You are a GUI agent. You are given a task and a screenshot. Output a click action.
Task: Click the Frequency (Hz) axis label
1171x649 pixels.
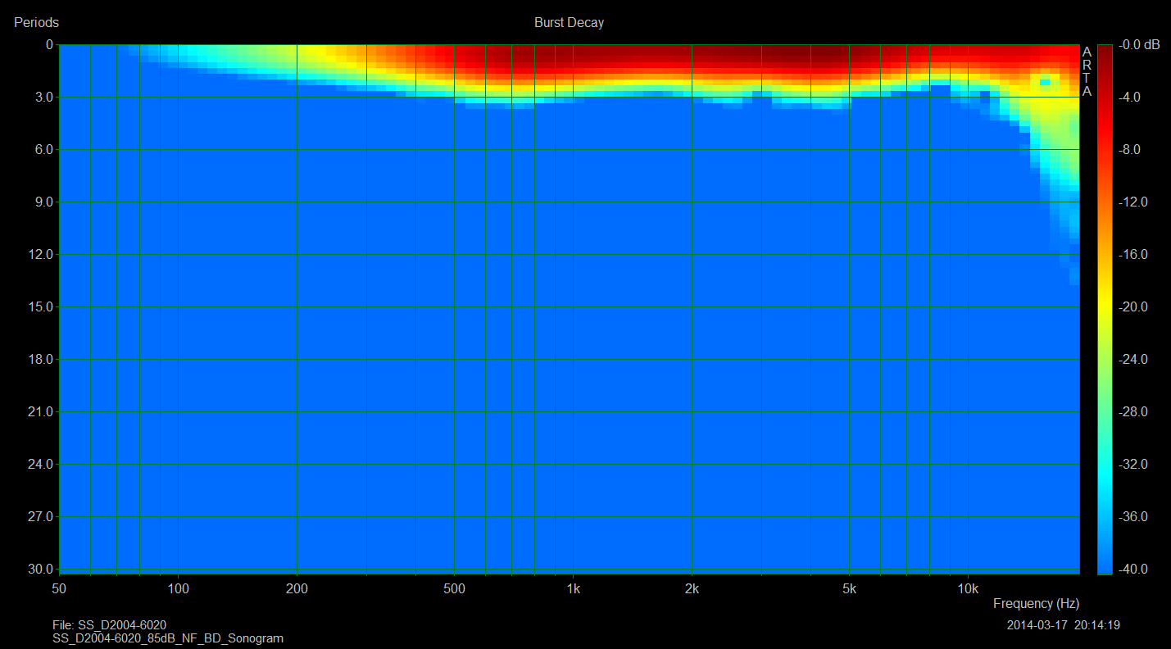coord(1036,604)
